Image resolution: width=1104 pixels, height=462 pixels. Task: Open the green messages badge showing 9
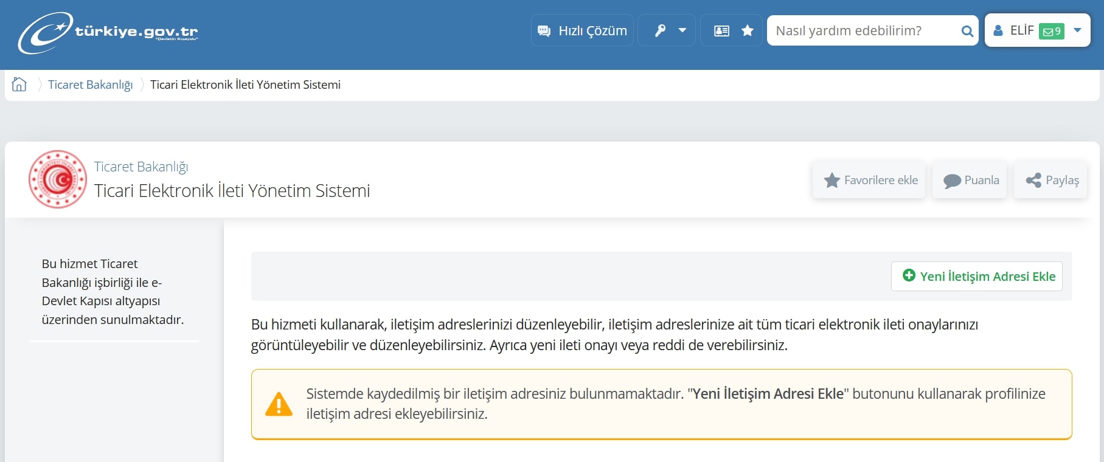1052,31
